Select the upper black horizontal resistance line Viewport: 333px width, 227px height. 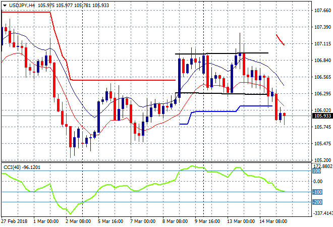[221, 53]
